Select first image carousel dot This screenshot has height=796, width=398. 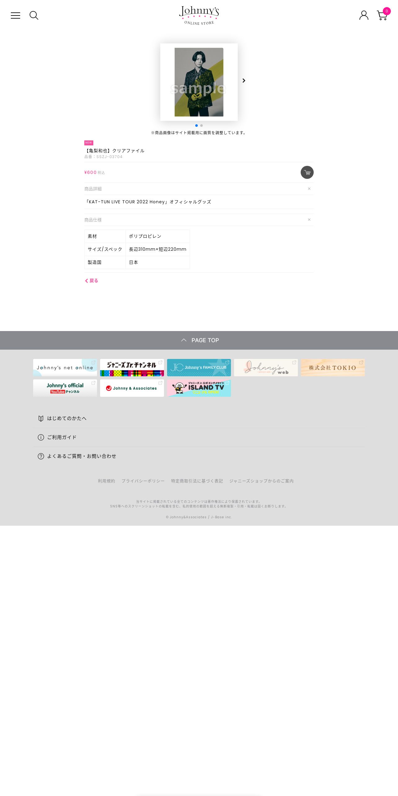point(197,126)
